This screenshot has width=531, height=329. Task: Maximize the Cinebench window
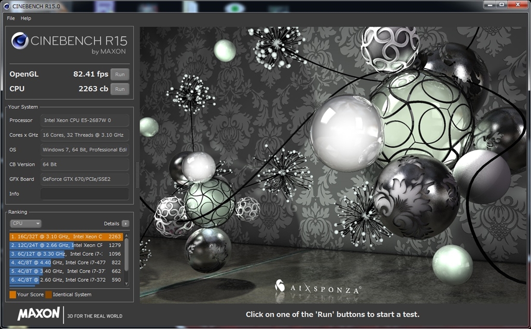click(x=501, y=4)
